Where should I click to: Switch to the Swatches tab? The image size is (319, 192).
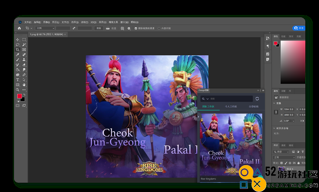point(283,36)
